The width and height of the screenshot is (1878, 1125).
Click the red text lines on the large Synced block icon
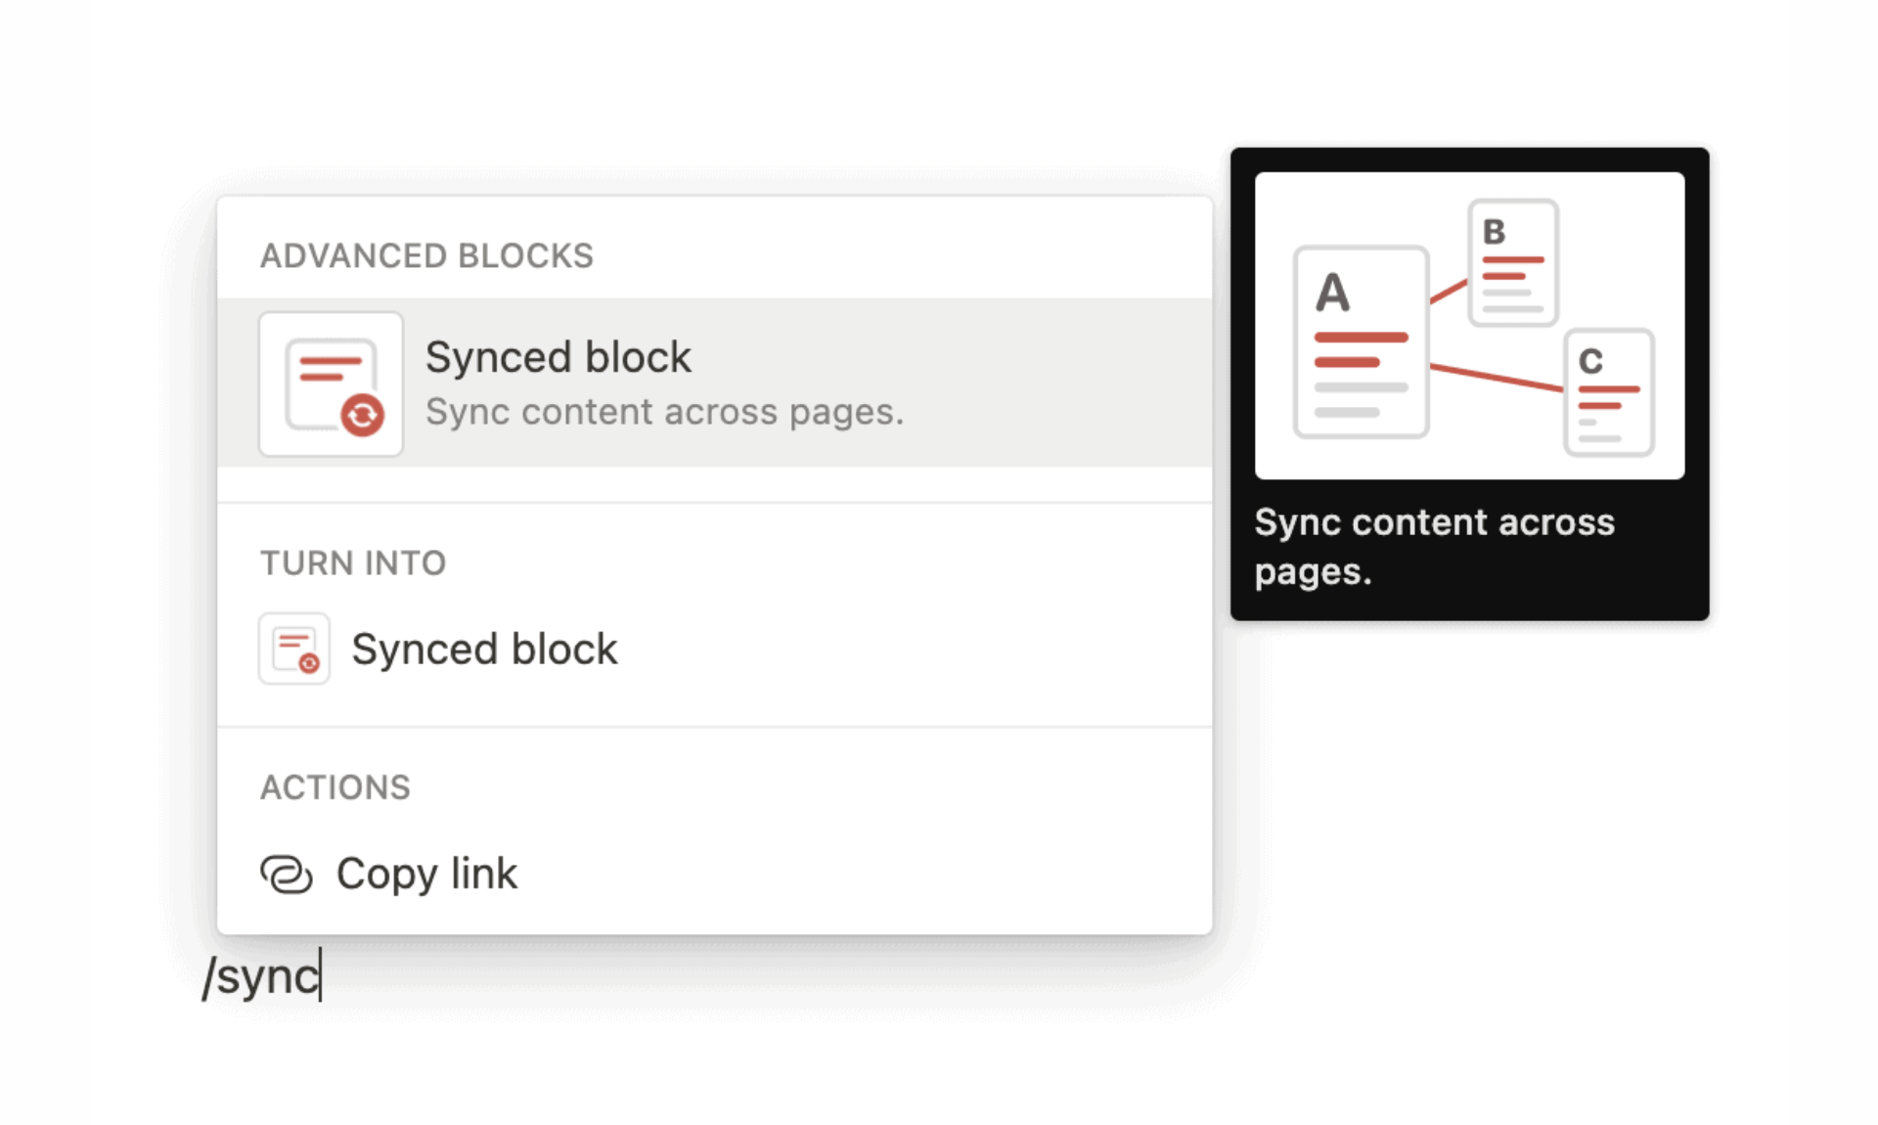[329, 368]
